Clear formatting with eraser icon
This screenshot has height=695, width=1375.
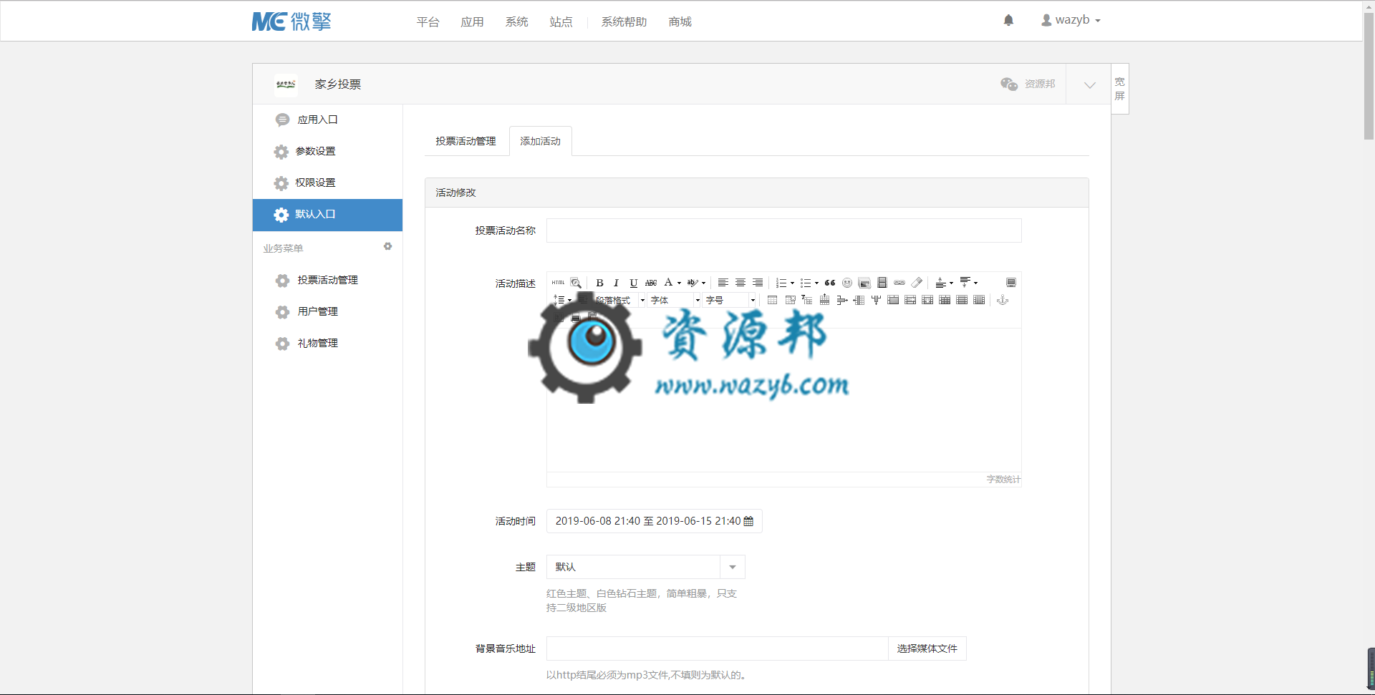coord(917,283)
